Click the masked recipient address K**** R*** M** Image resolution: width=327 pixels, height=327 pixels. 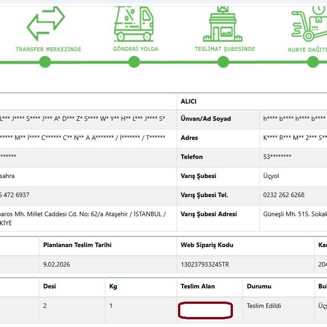(295, 138)
